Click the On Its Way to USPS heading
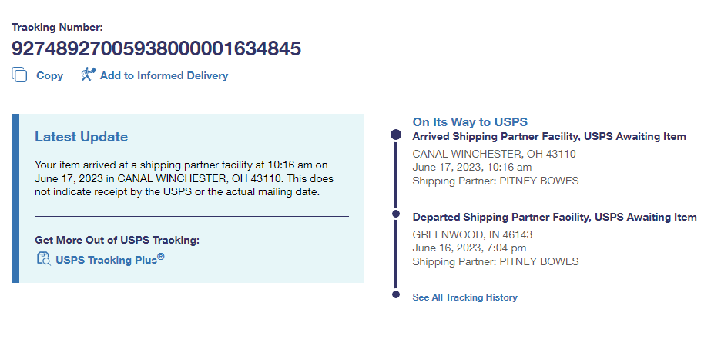 [470, 122]
